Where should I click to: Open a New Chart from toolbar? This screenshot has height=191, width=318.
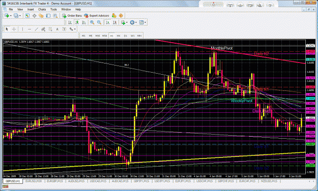pos(7,16)
